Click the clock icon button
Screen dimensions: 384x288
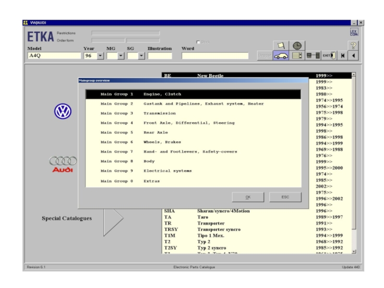coord(297,46)
